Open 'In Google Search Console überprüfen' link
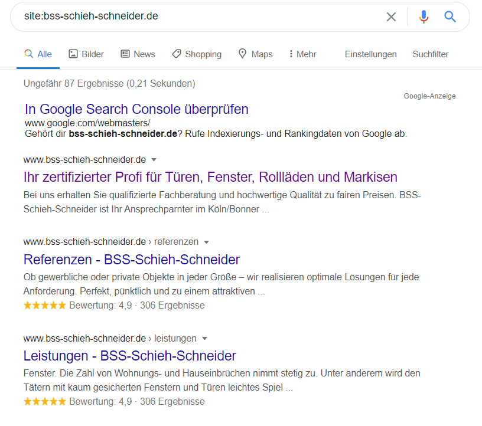This screenshot has height=426, width=482. [136, 109]
